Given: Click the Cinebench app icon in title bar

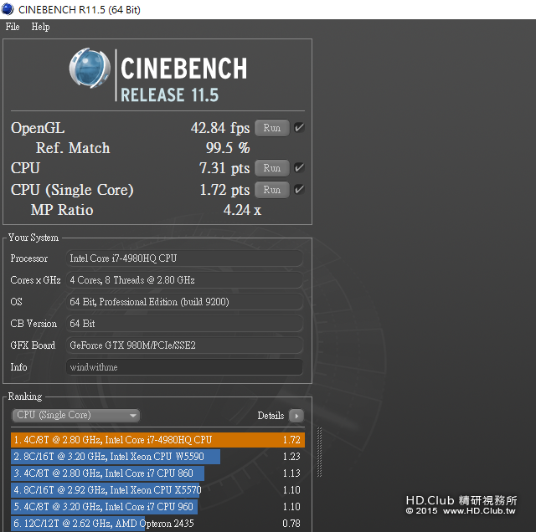Looking at the screenshot, I should (8, 9).
